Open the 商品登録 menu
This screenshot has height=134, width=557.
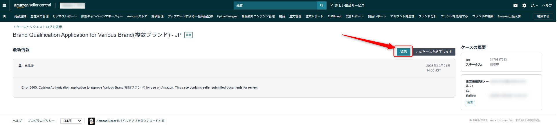20,16
